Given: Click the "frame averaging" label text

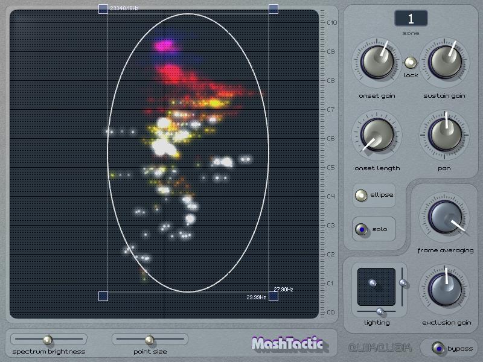Looking at the screenshot, I should [446, 250].
